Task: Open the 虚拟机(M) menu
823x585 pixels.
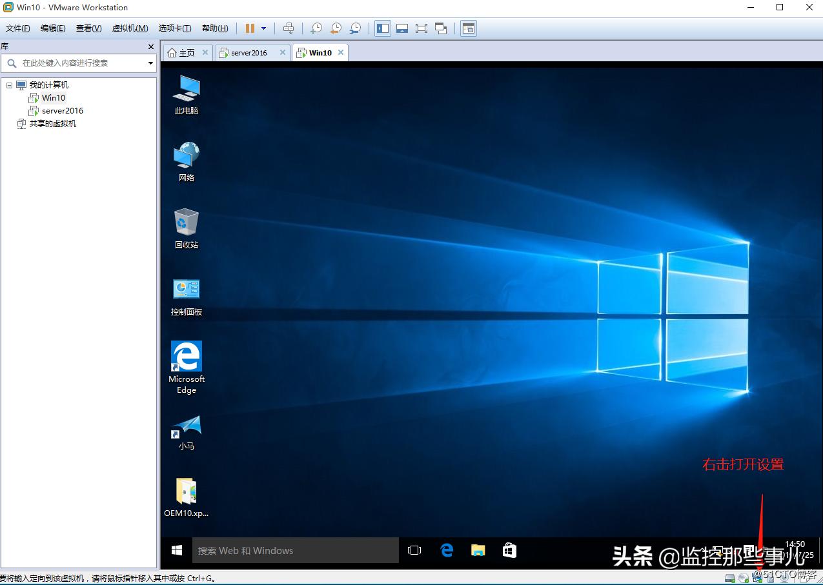Action: click(x=129, y=28)
